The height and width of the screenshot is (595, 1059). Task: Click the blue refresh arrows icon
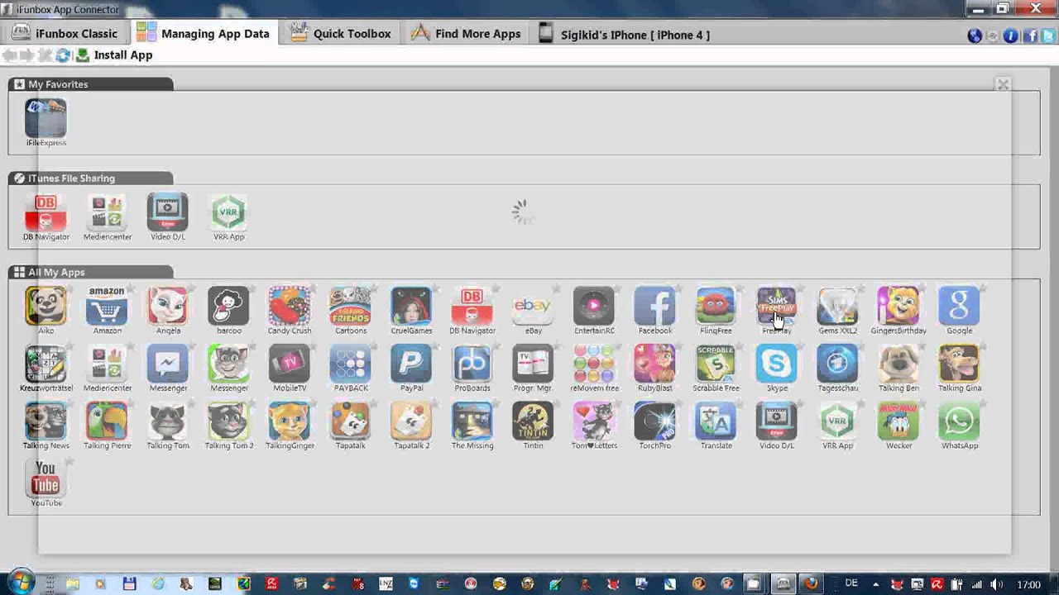(63, 55)
